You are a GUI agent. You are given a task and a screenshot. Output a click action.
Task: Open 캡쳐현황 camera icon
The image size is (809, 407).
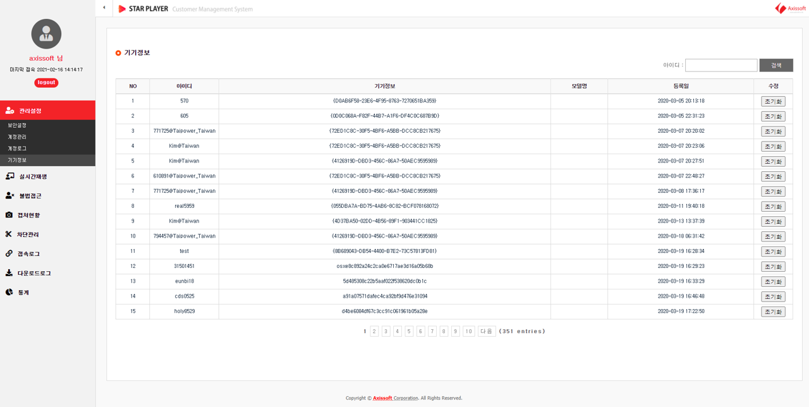(x=9, y=216)
